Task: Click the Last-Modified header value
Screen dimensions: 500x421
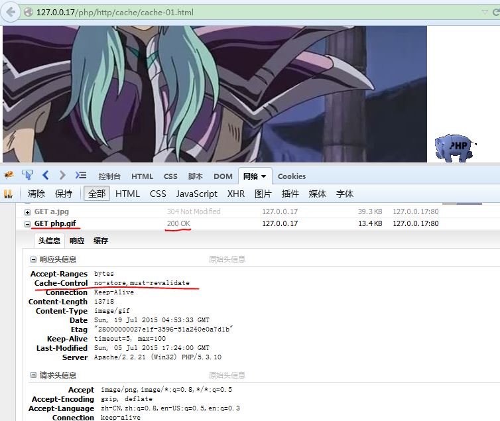Action: coord(152,347)
